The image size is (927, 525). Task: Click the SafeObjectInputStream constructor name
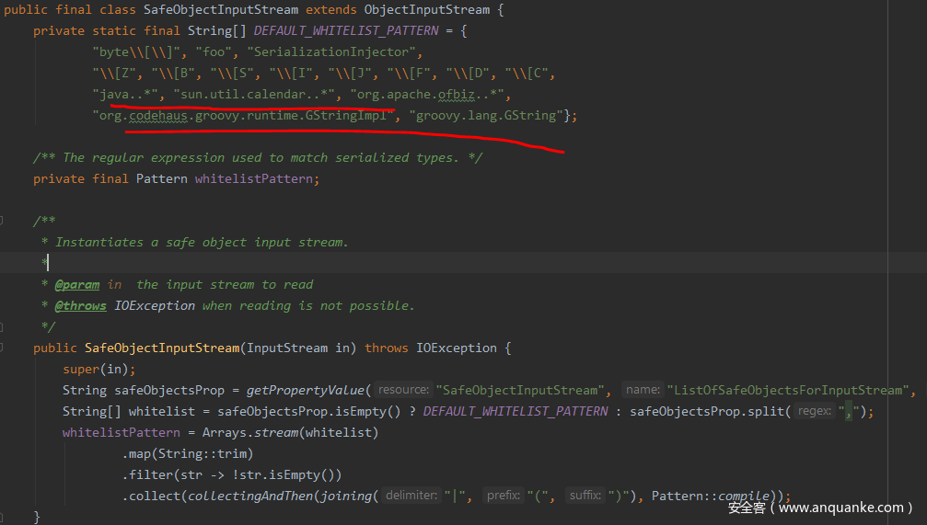[x=162, y=348]
